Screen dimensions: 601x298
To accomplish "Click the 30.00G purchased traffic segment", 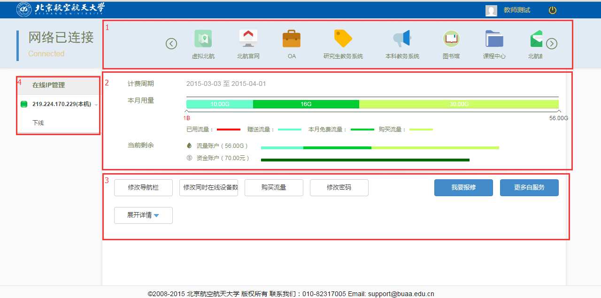I will [459, 104].
